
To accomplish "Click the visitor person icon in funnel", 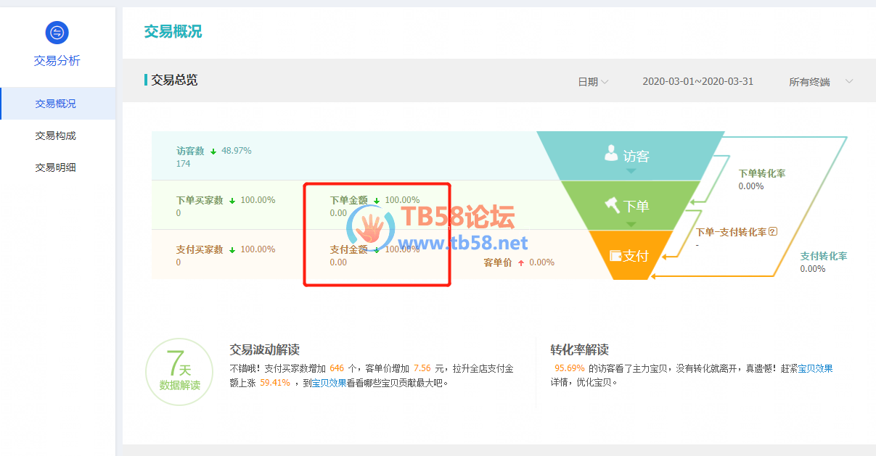I will coord(612,154).
